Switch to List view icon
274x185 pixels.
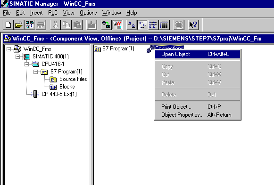click(153, 25)
